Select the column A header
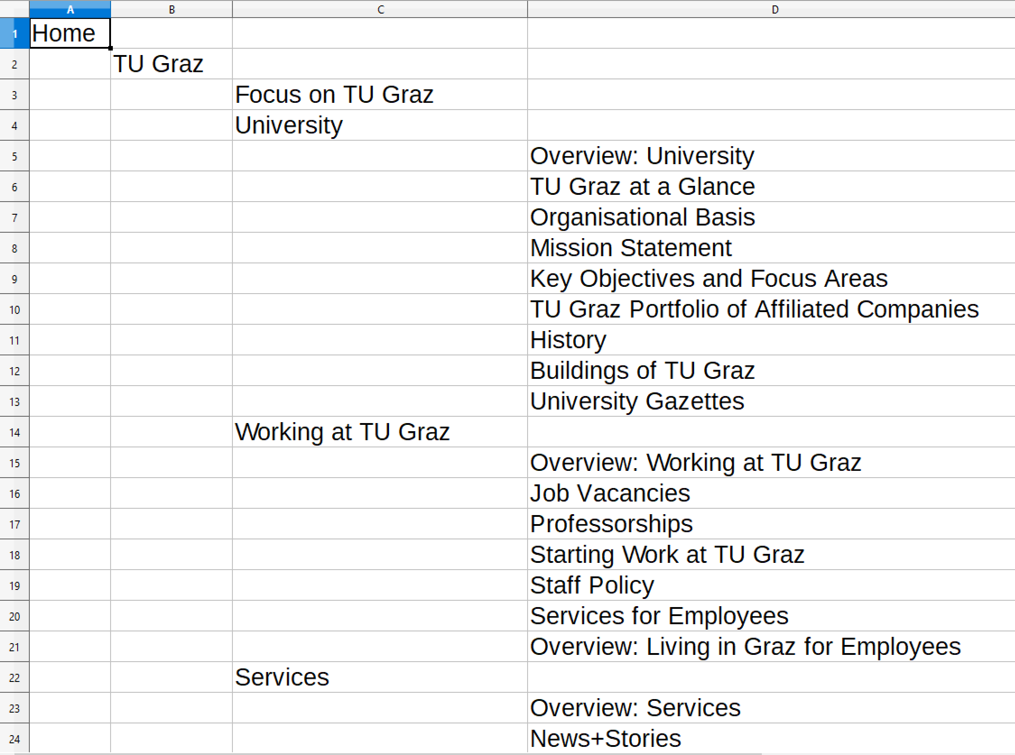Image resolution: width=1015 pixels, height=755 pixels. (x=70, y=9)
